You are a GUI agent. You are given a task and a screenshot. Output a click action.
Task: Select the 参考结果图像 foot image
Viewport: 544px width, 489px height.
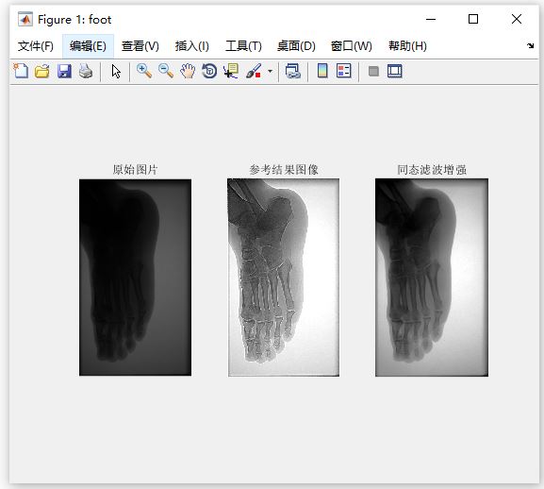284,278
